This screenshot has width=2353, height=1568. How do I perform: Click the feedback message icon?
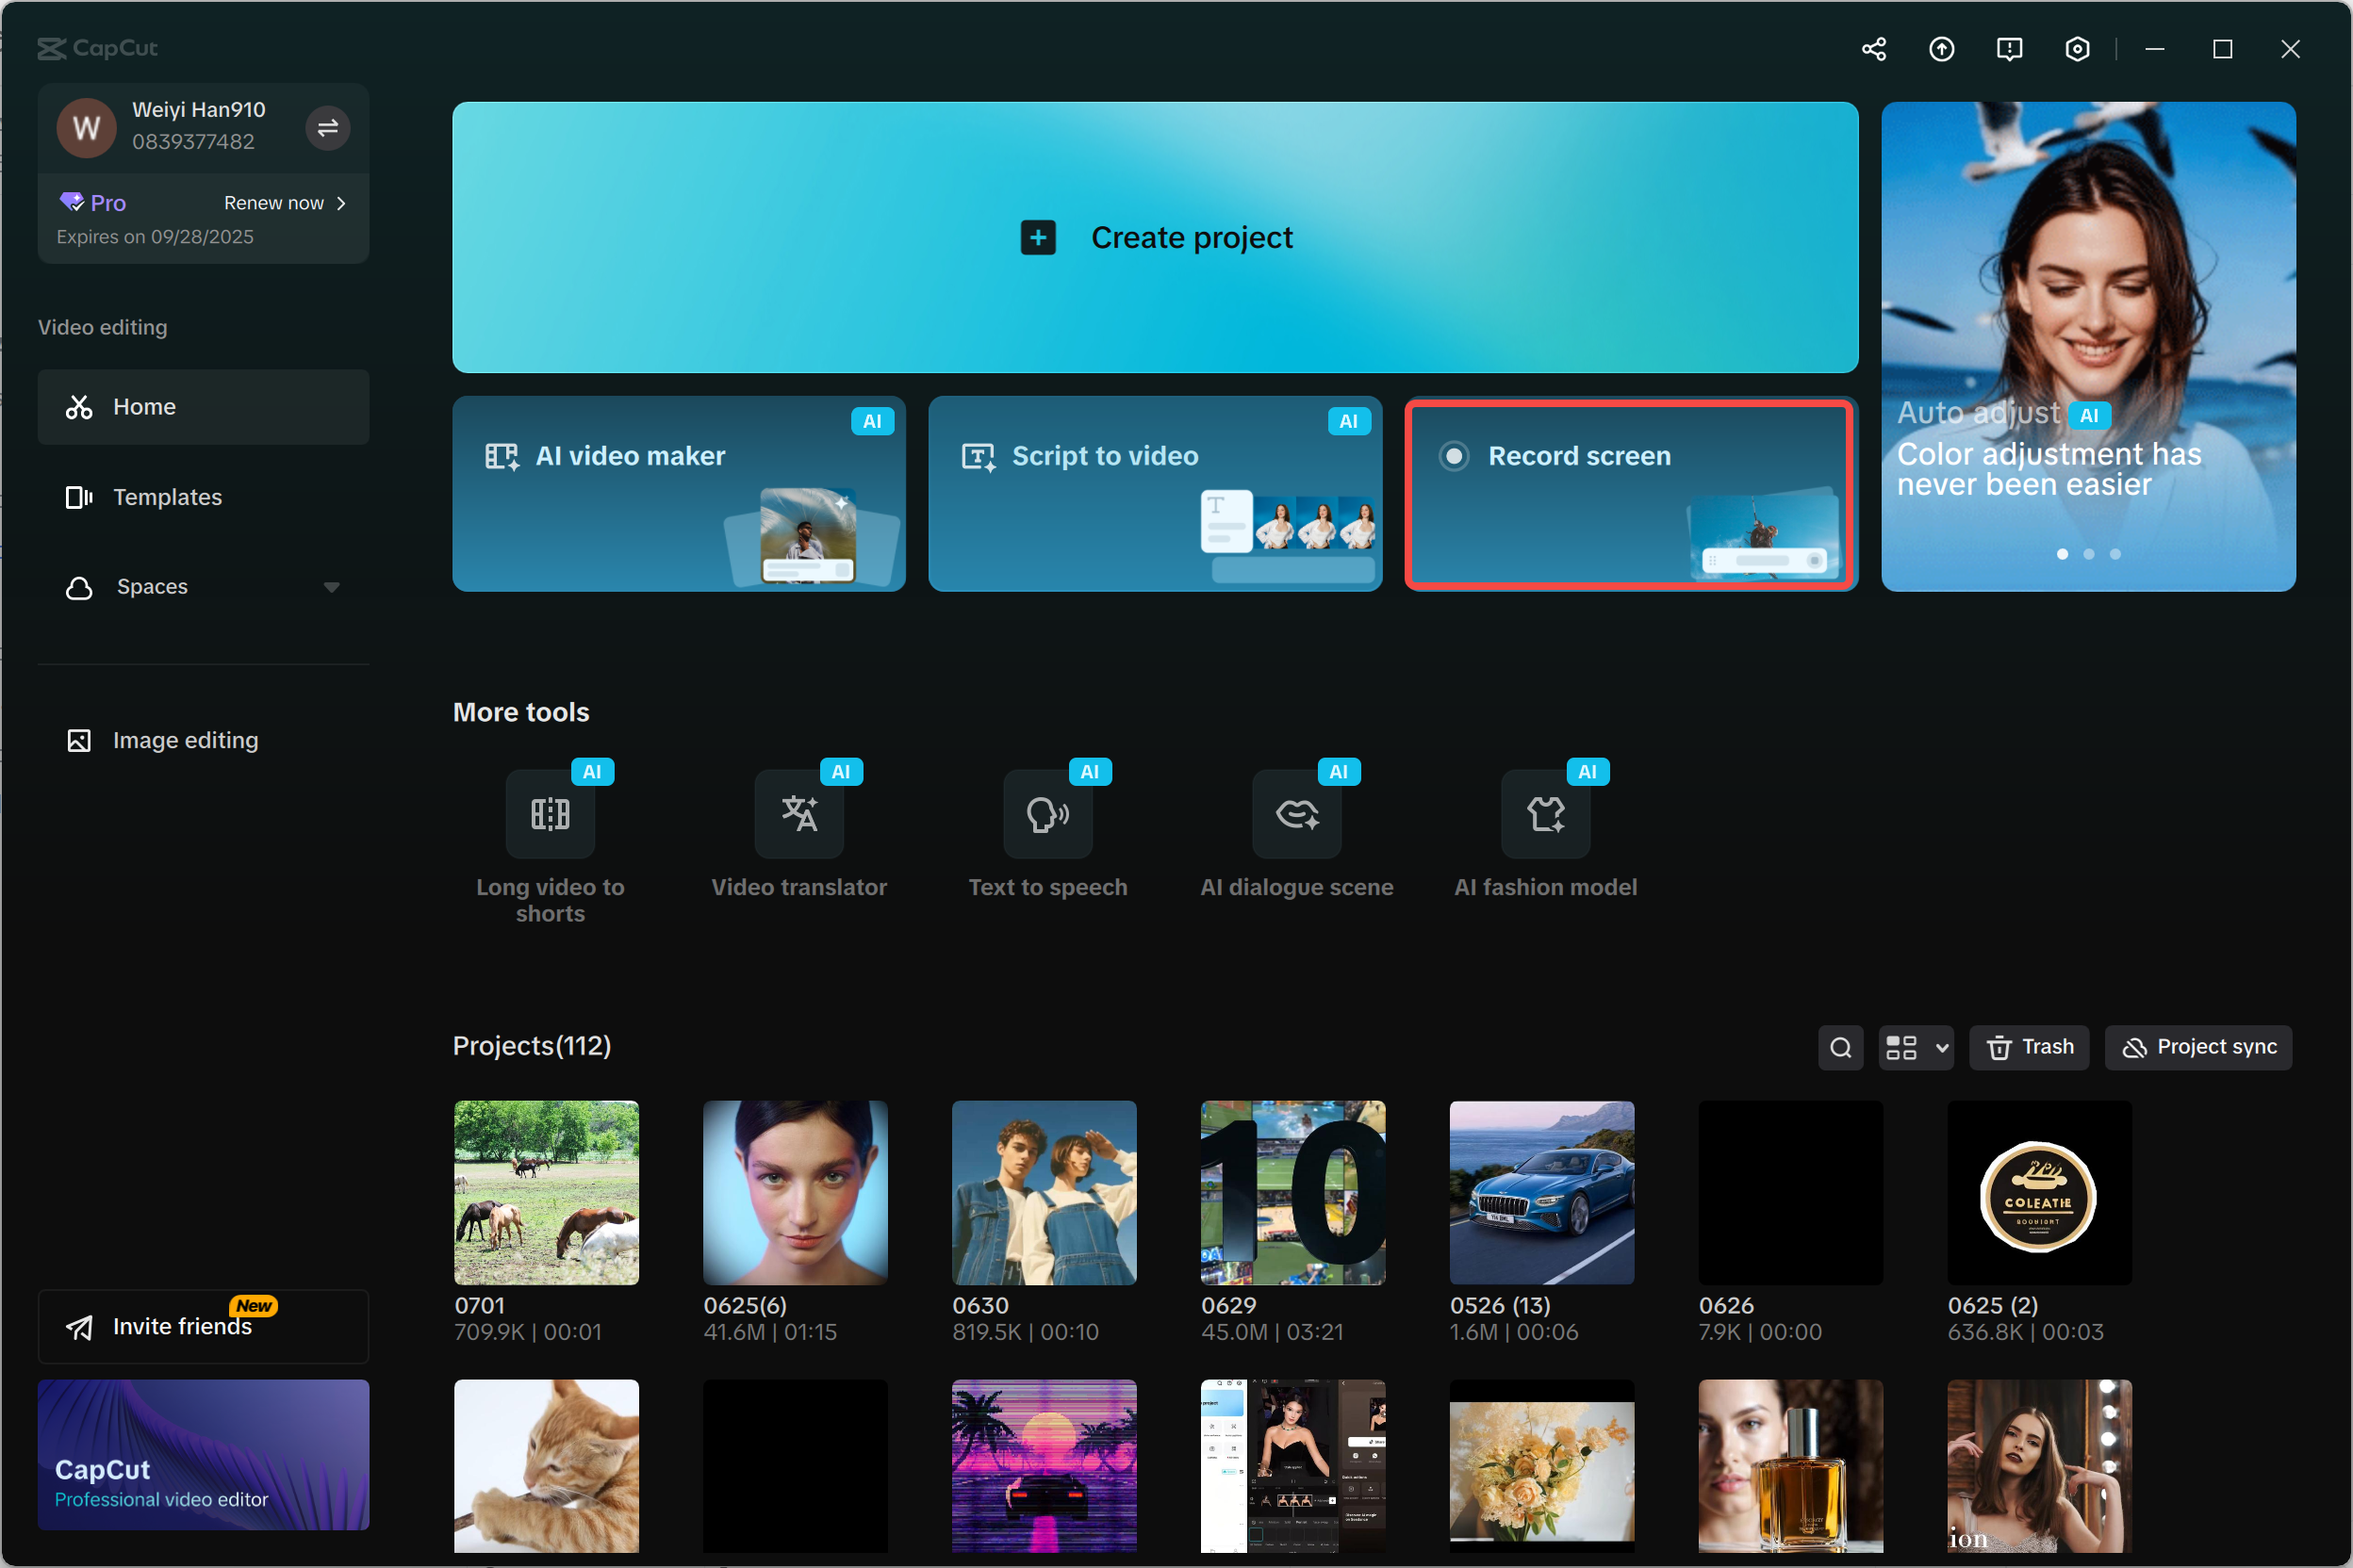pos(2009,49)
